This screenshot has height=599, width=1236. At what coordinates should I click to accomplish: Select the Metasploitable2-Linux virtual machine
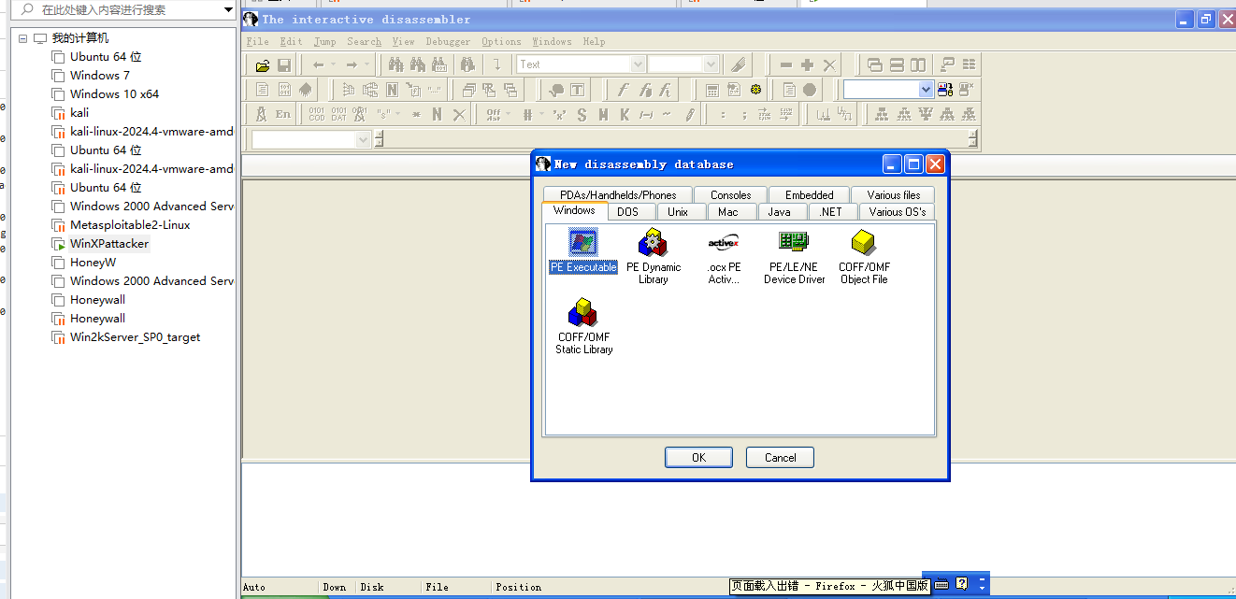click(x=130, y=225)
